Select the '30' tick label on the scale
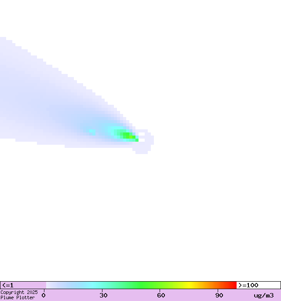 pos(103,295)
